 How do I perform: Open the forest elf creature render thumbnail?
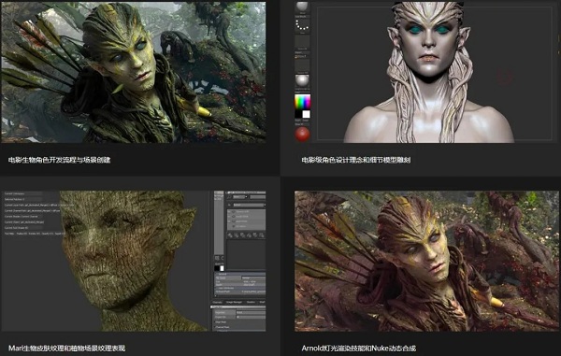pos(133,72)
